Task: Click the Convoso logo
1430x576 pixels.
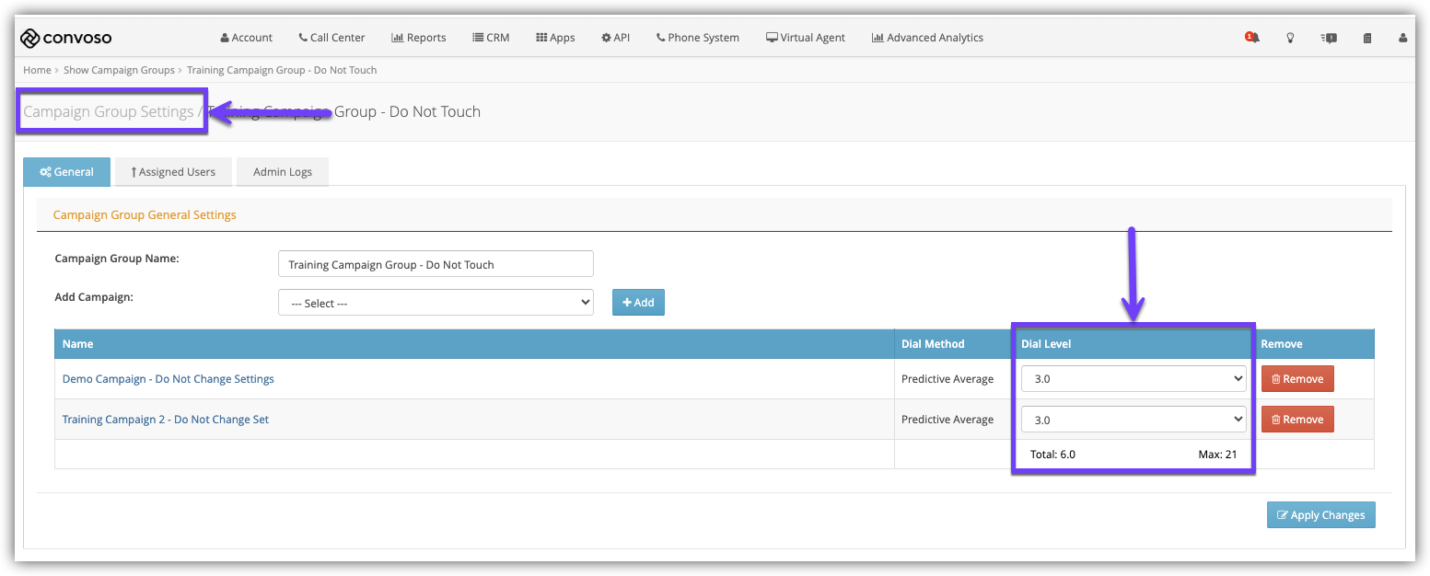Action: click(66, 38)
